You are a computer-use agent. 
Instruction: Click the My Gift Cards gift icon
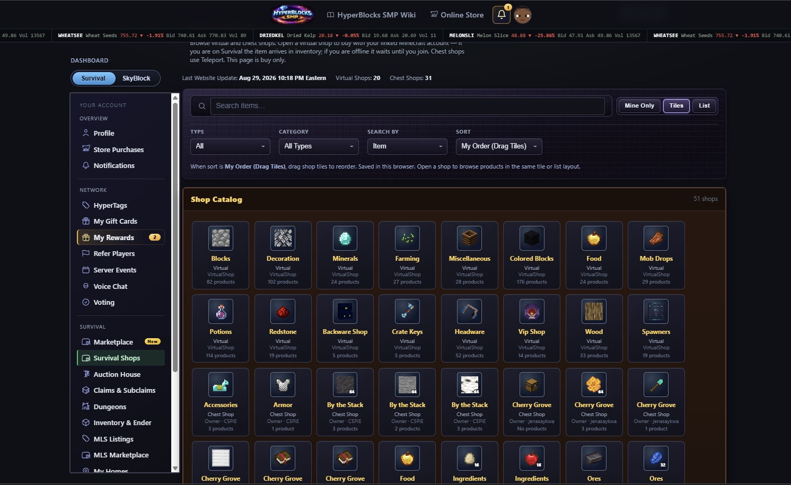tap(86, 221)
